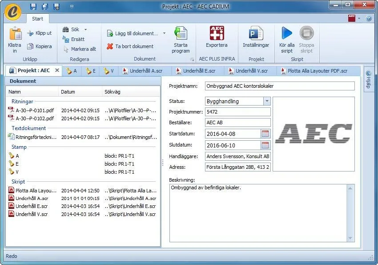Click the Klipp ut scissors icon
This screenshot has height=265, width=378.
point(31,33)
